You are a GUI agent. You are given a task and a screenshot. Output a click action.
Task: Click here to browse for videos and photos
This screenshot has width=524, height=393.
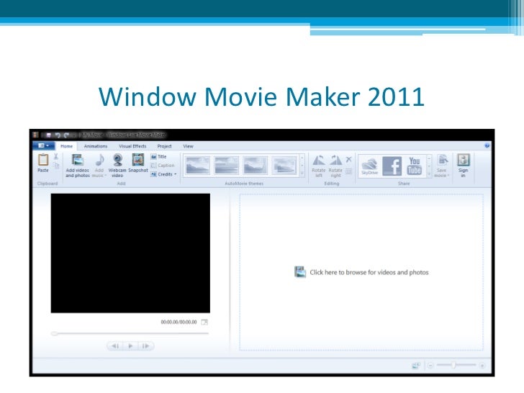pos(361,272)
